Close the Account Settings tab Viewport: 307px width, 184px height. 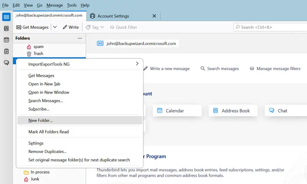[x=154, y=16]
